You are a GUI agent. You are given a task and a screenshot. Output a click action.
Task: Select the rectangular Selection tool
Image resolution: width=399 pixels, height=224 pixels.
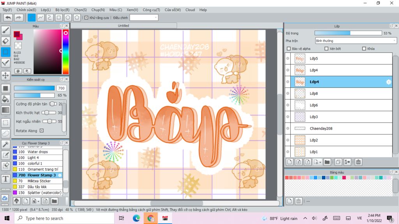coord(5,122)
